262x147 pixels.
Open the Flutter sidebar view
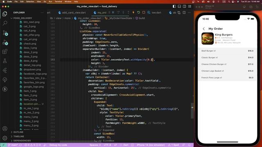click(5, 70)
